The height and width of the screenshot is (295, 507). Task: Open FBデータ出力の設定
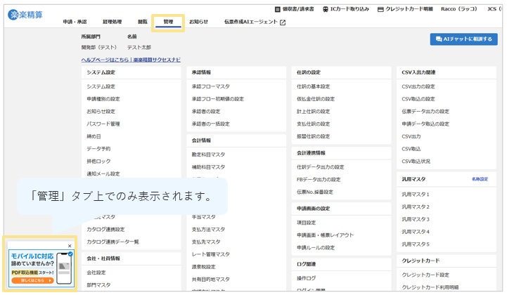(319, 180)
